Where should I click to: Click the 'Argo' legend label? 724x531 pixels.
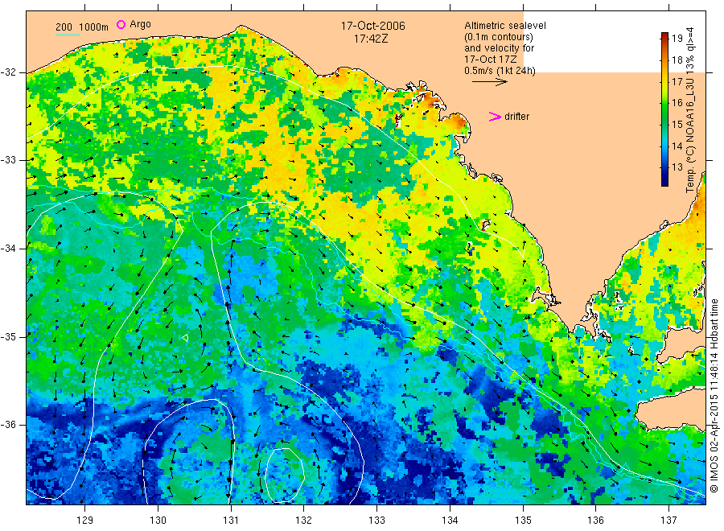pos(140,24)
